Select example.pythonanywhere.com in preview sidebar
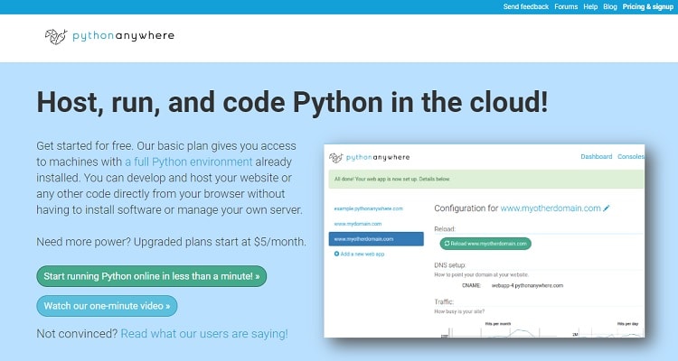Viewport: 678px width, 361px height. pyautogui.click(x=368, y=208)
